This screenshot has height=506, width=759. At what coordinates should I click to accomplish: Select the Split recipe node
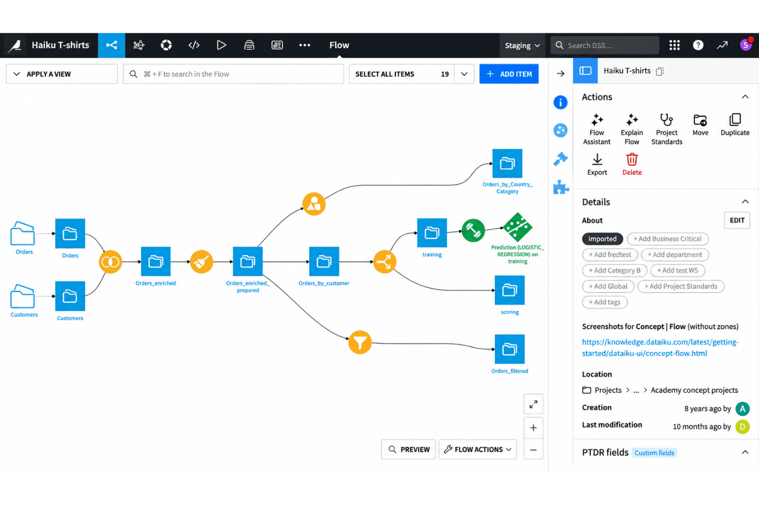pos(385,262)
